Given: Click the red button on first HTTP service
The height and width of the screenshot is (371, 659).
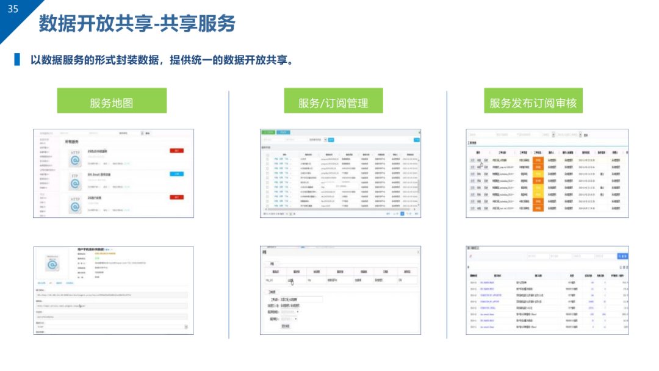Looking at the screenshot, I should pyautogui.click(x=176, y=151).
